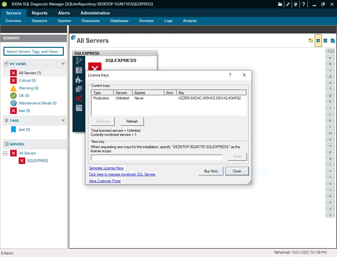The image size is (337, 257).
Task: Open the server properties view with gear icon
Action: tap(333, 41)
